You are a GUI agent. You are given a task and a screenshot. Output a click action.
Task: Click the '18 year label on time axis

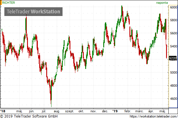coord(3,111)
